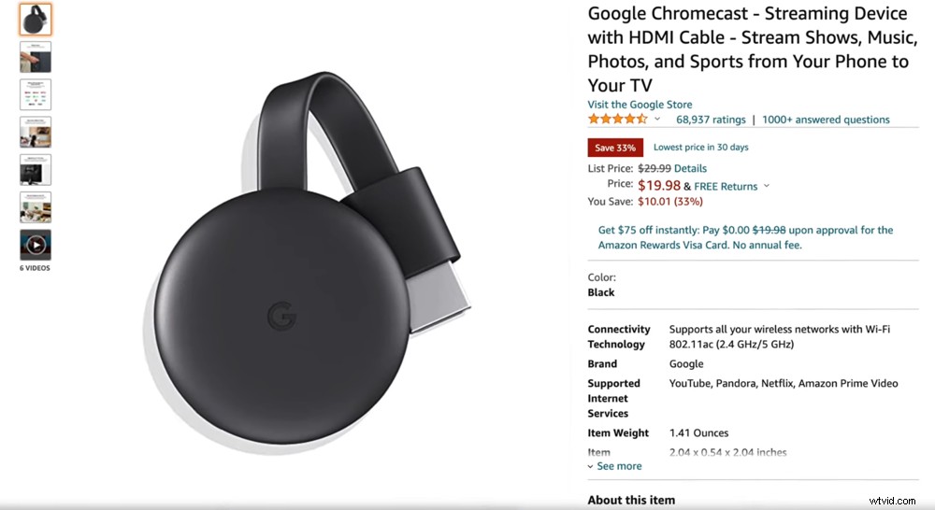Screen dimensions: 935x510
Task: Select the fifth thumbnail showing TV setup
Action: coord(36,170)
